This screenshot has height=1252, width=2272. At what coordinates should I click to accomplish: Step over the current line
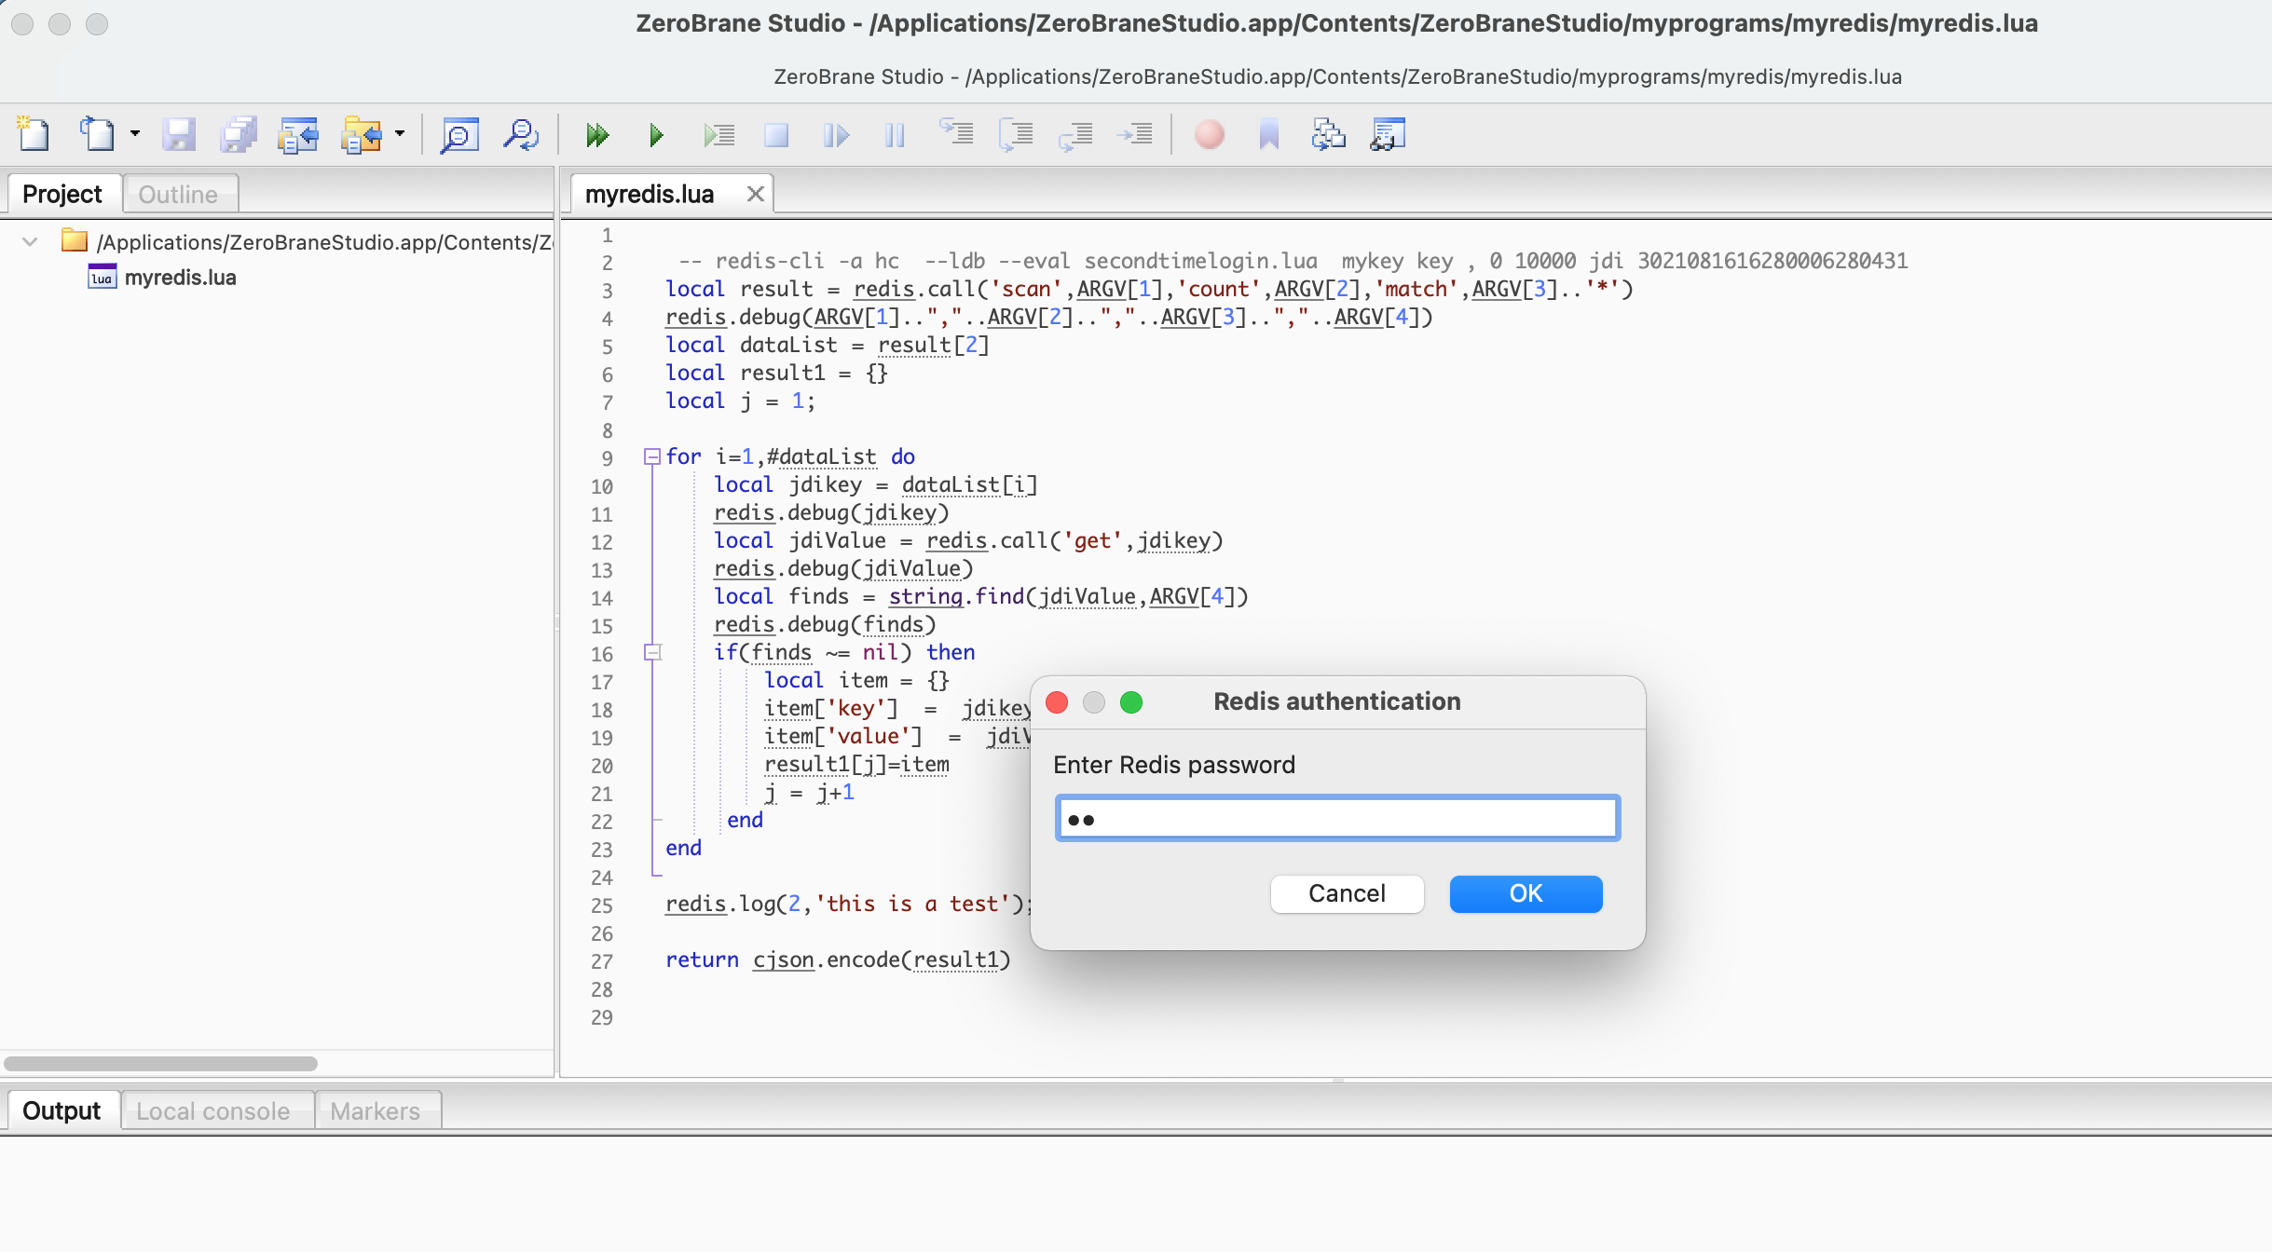pyautogui.click(x=1016, y=135)
